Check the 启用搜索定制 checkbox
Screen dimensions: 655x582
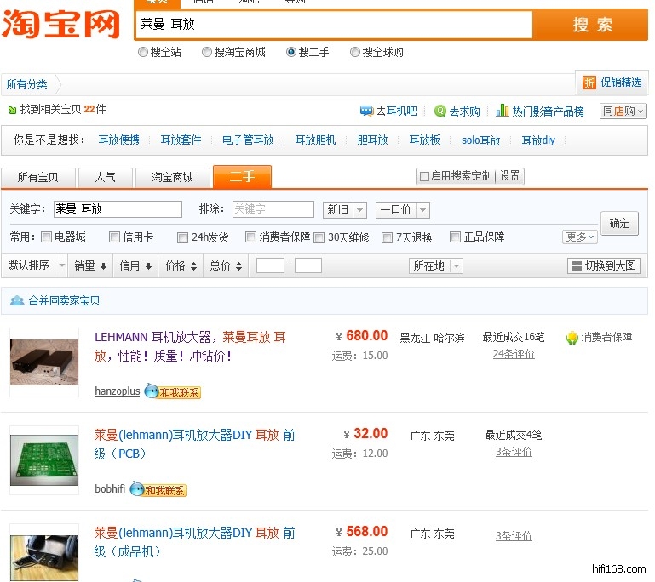coord(423,176)
